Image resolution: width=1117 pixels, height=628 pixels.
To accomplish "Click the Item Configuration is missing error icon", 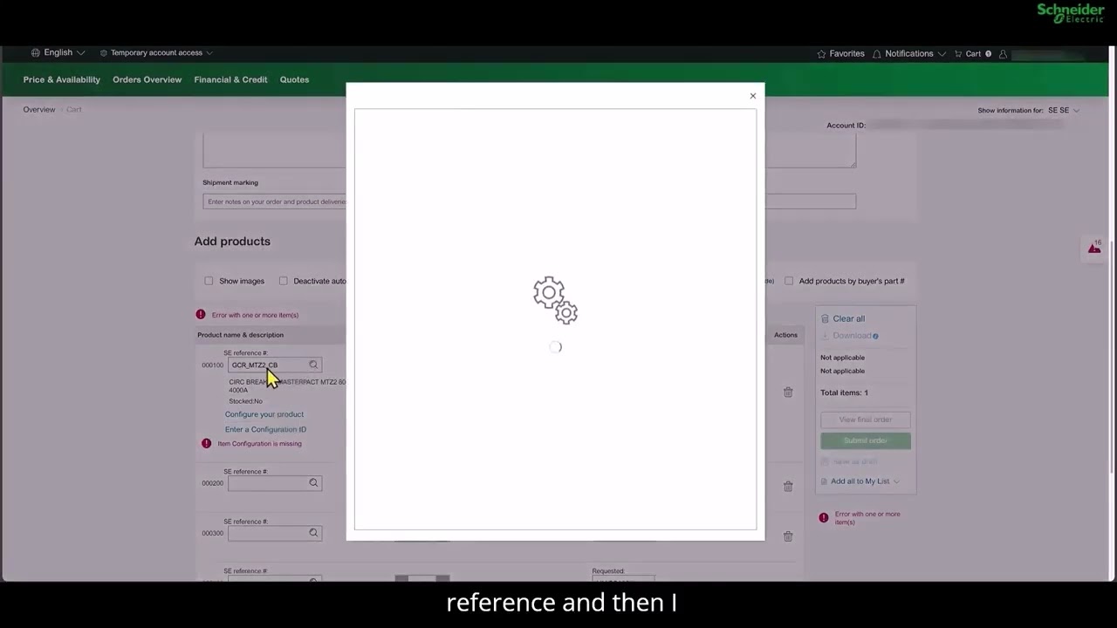I will (x=206, y=443).
